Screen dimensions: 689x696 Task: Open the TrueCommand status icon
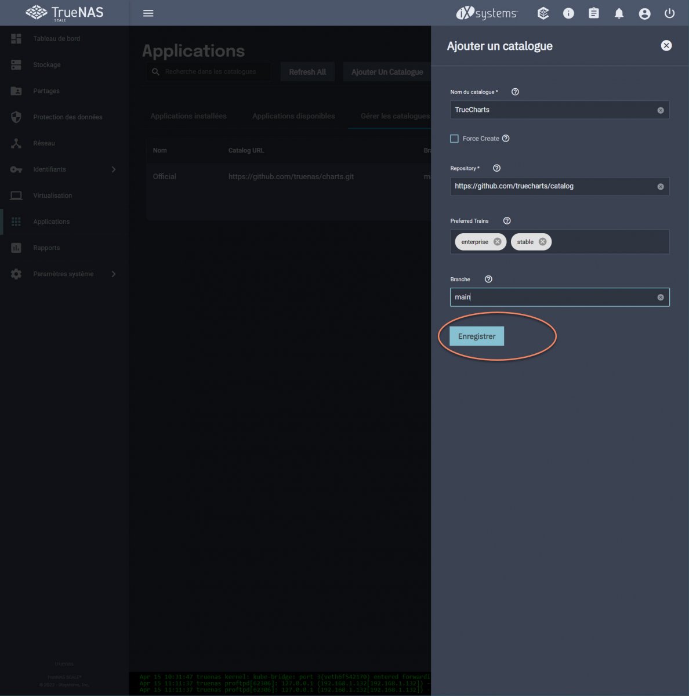click(543, 13)
